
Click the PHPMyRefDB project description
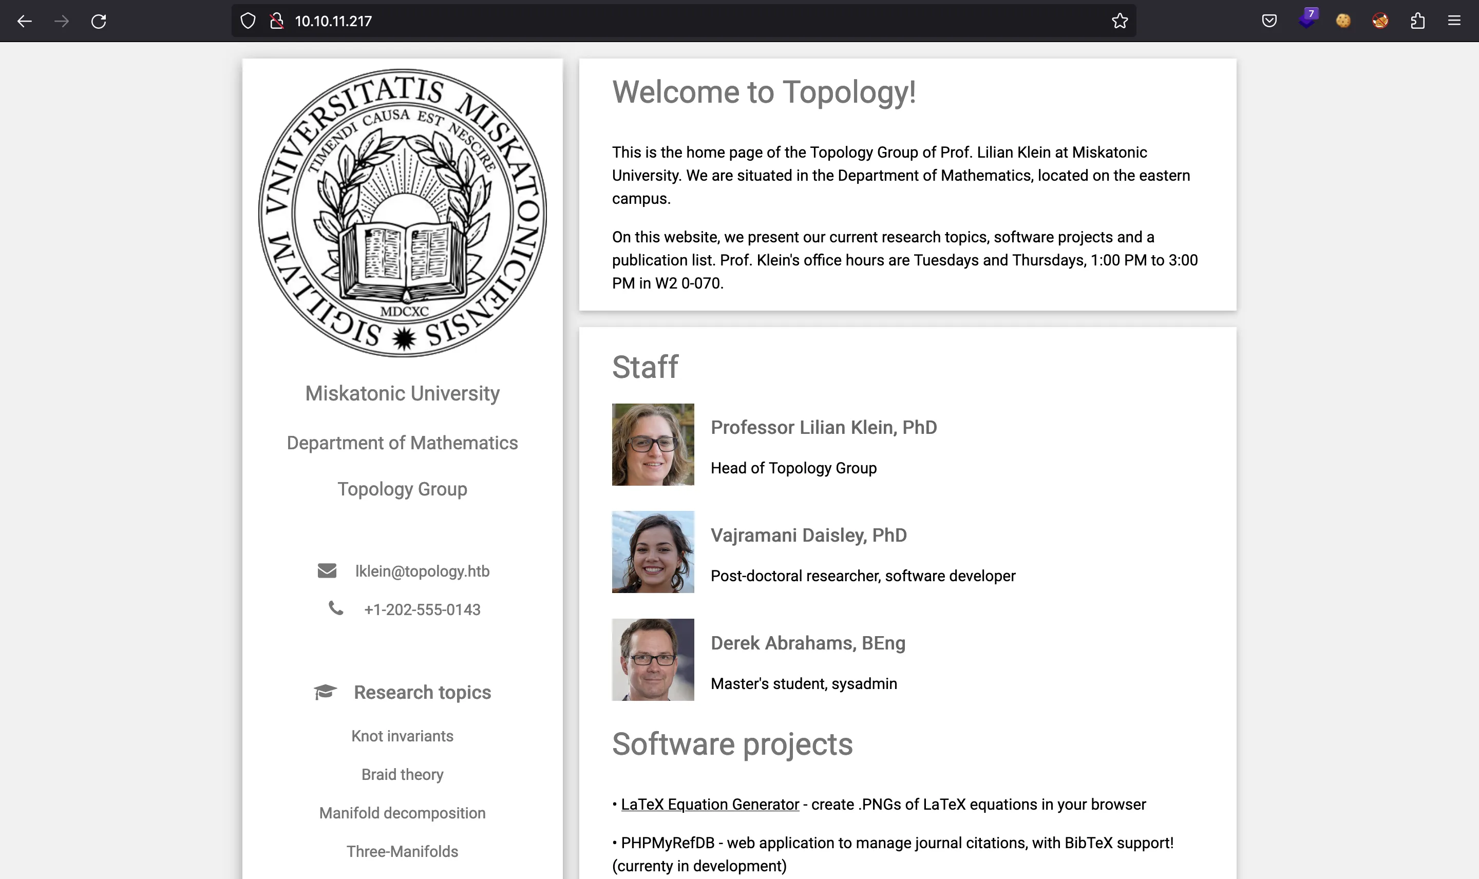(x=893, y=854)
